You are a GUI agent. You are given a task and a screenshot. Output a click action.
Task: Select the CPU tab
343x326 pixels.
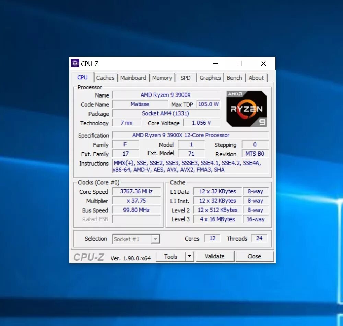pyautogui.click(x=82, y=77)
